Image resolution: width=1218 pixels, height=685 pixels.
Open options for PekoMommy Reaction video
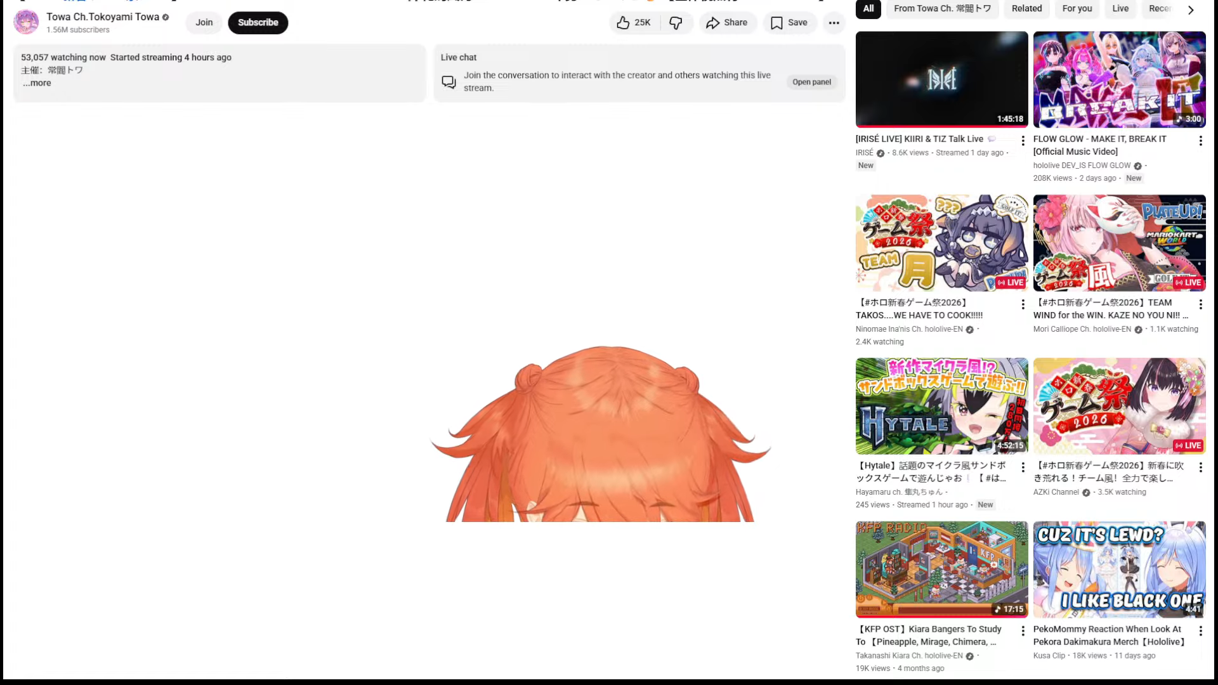click(x=1200, y=630)
